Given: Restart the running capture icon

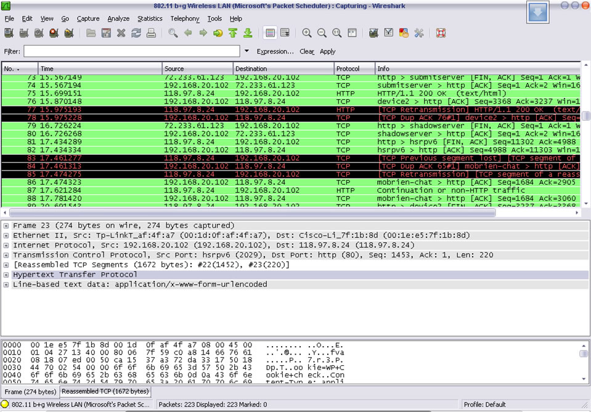Looking at the screenshot, I should 69,33.
